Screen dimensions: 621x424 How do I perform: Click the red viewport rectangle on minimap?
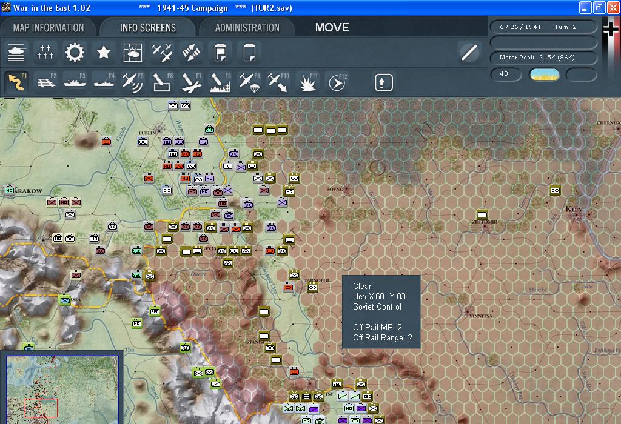(41, 408)
